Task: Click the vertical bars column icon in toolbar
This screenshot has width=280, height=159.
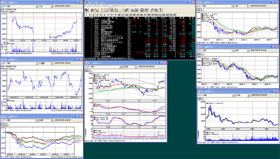Action: tap(146, 10)
